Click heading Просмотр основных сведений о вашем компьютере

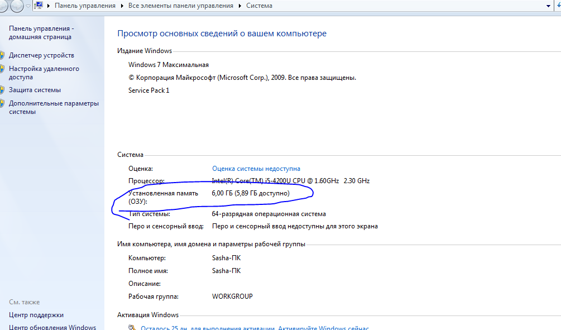[222, 34]
